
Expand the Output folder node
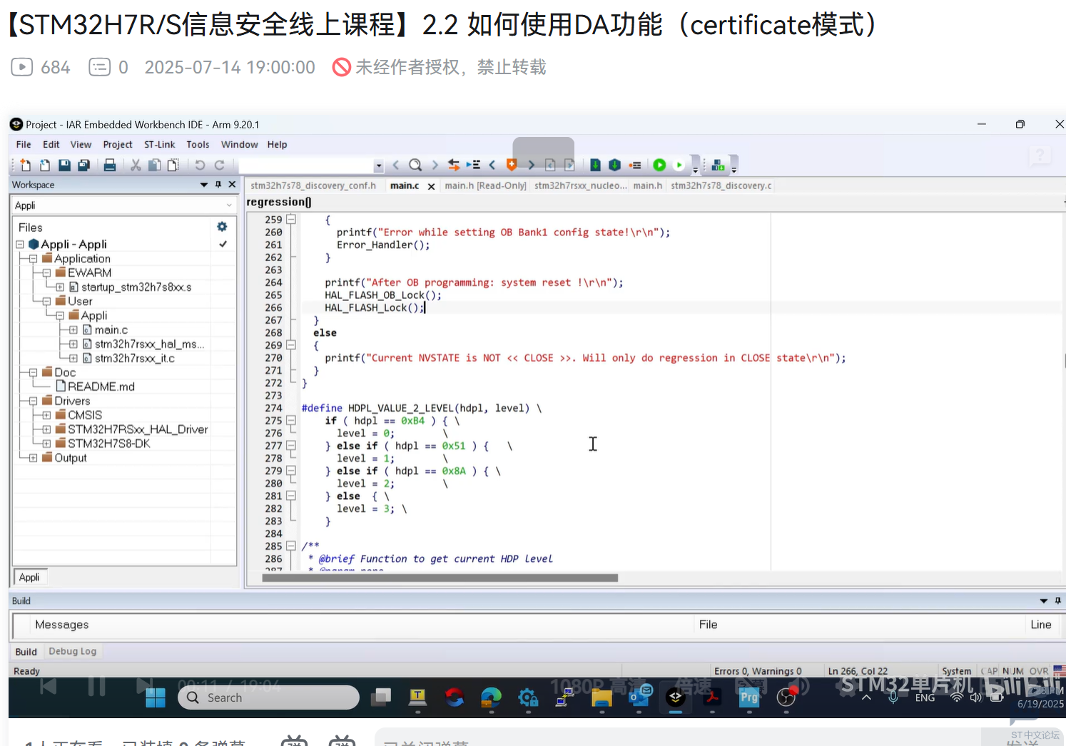(x=33, y=458)
